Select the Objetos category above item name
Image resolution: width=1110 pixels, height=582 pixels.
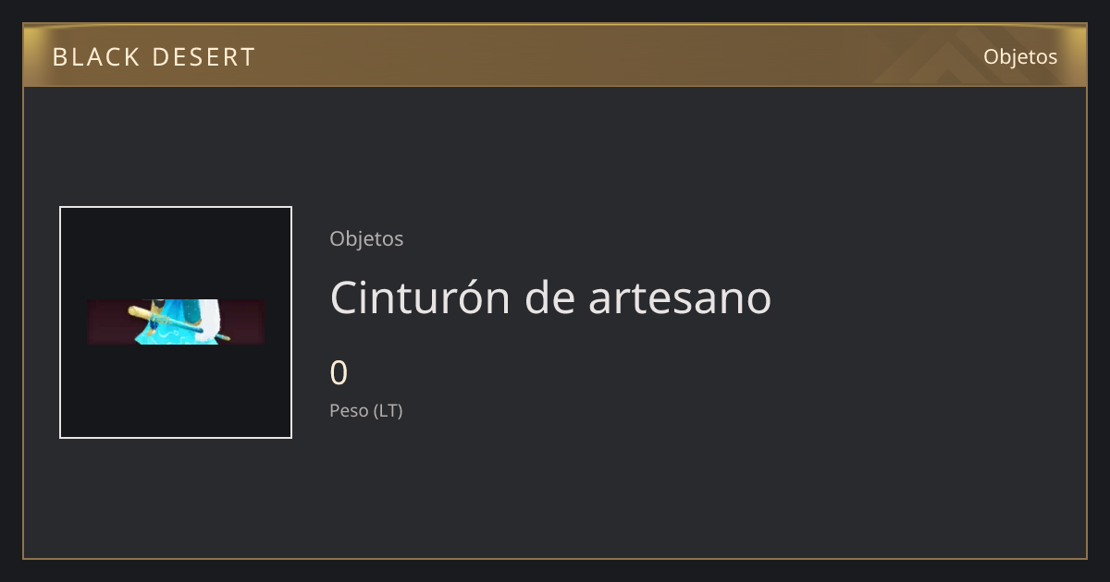point(366,238)
